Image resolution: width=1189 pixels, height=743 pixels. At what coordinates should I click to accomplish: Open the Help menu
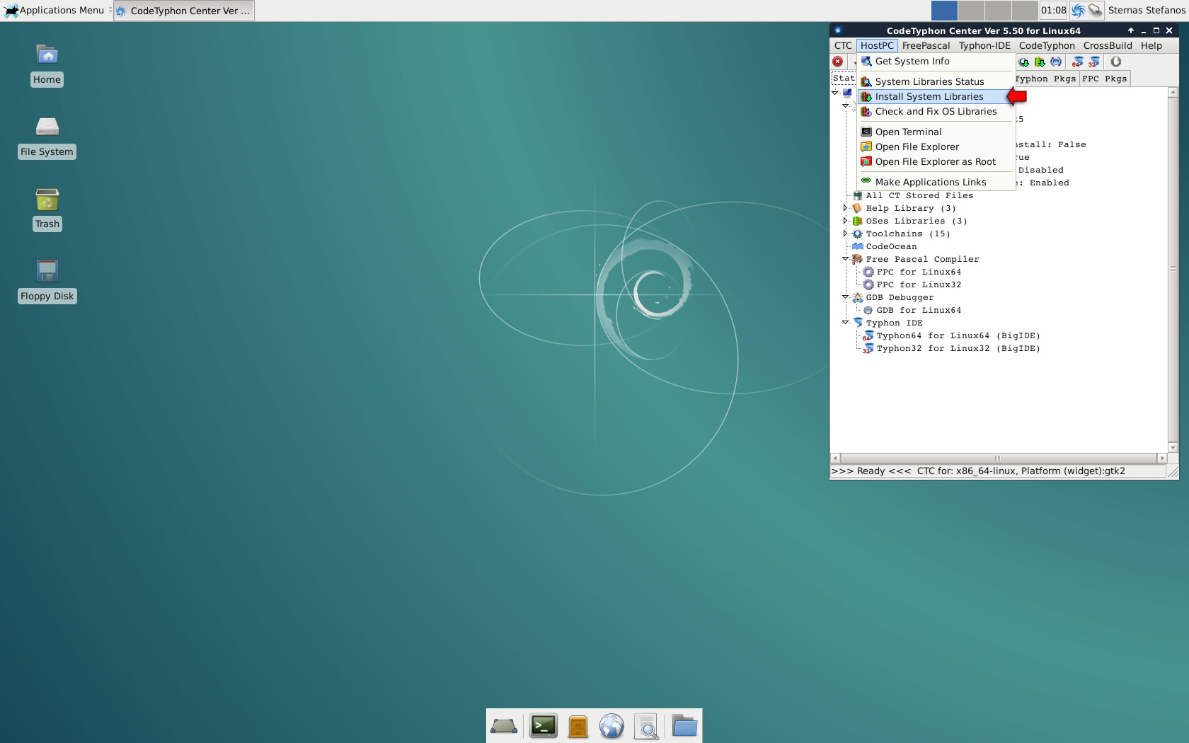[1151, 45]
